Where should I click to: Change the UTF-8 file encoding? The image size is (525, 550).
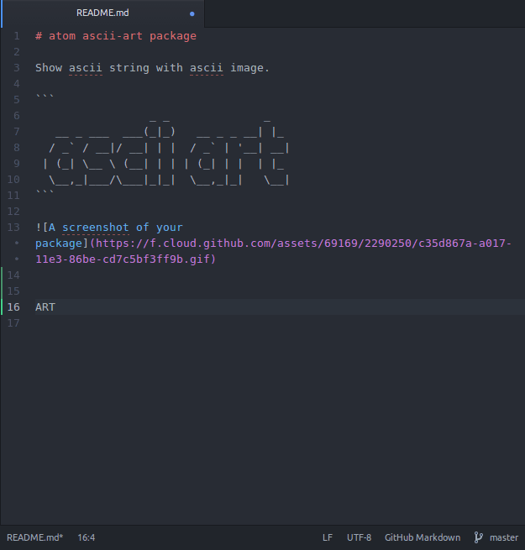(x=359, y=537)
